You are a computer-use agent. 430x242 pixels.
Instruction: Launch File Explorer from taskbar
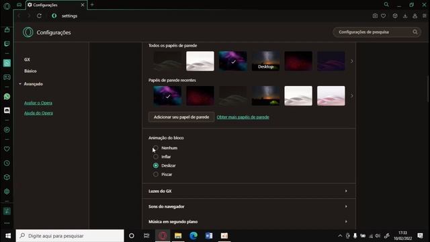coord(178,236)
